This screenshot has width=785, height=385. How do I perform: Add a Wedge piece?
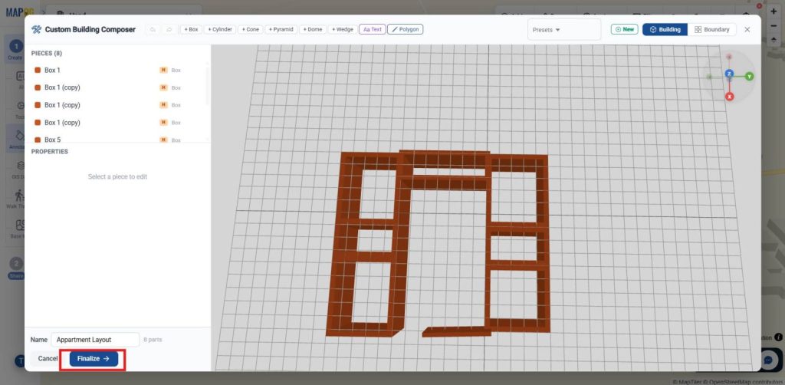click(343, 30)
